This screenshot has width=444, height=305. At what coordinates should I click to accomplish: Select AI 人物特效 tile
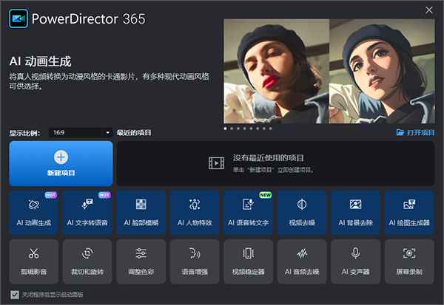click(195, 212)
